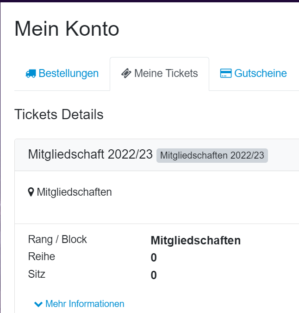Click the gray Mitgliedschaften 2022/23 badge

coord(212,155)
